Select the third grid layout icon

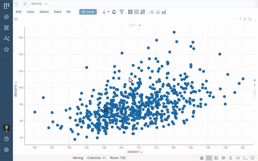pos(143,12)
